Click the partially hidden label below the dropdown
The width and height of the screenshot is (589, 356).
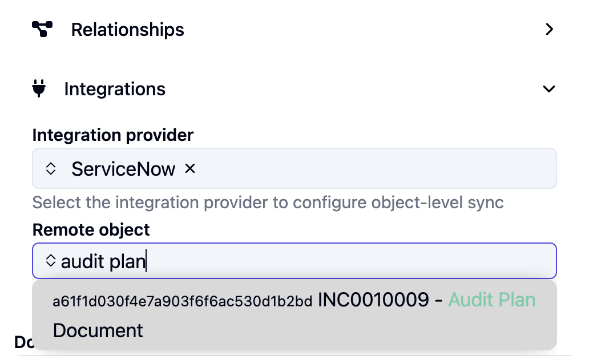coord(23,342)
